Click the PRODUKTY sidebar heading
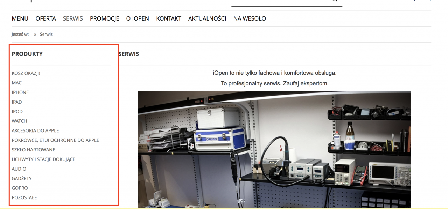This screenshot has height=209, width=448. point(27,54)
